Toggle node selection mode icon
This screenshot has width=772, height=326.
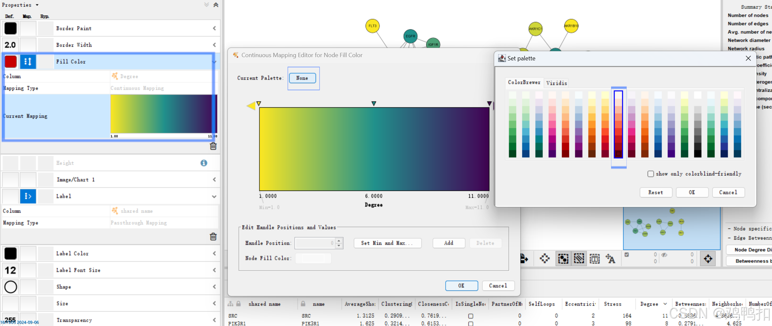[x=563, y=259]
